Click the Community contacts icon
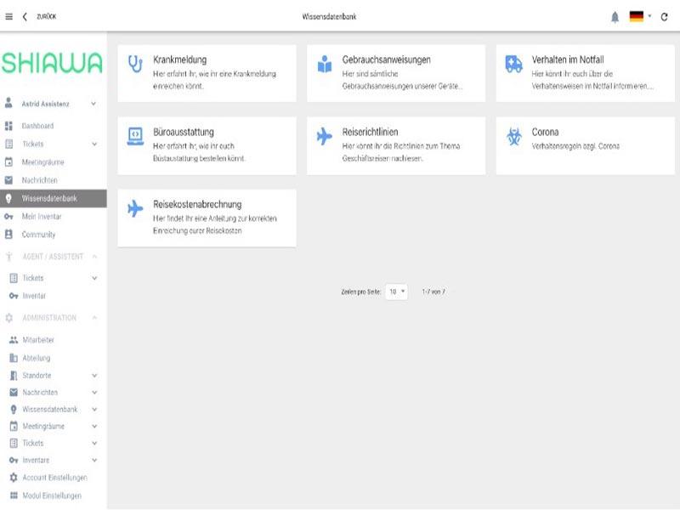This screenshot has height=510, width=680. [8, 235]
